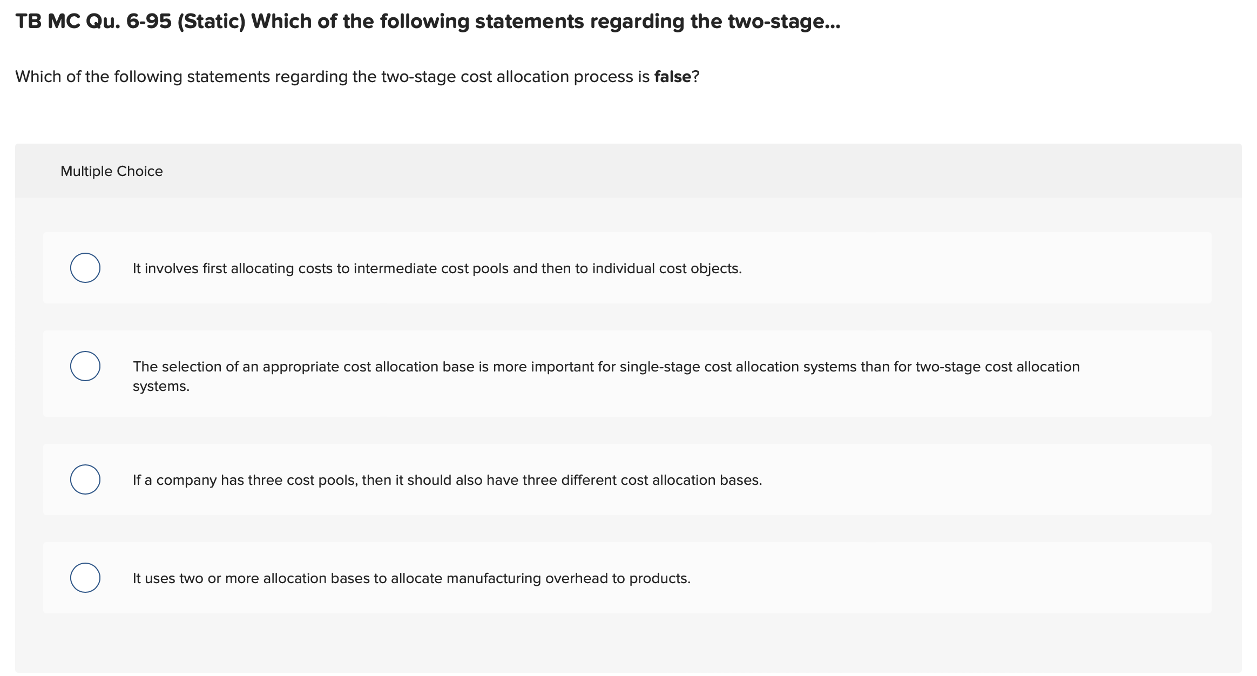Click the circle beside 'The selection of an appropriate'
1257x676 pixels.
(x=85, y=366)
